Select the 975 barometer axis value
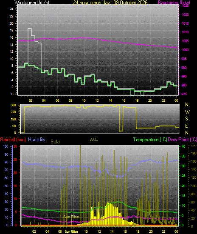Screen dimensions: 197x234 (184, 94)
